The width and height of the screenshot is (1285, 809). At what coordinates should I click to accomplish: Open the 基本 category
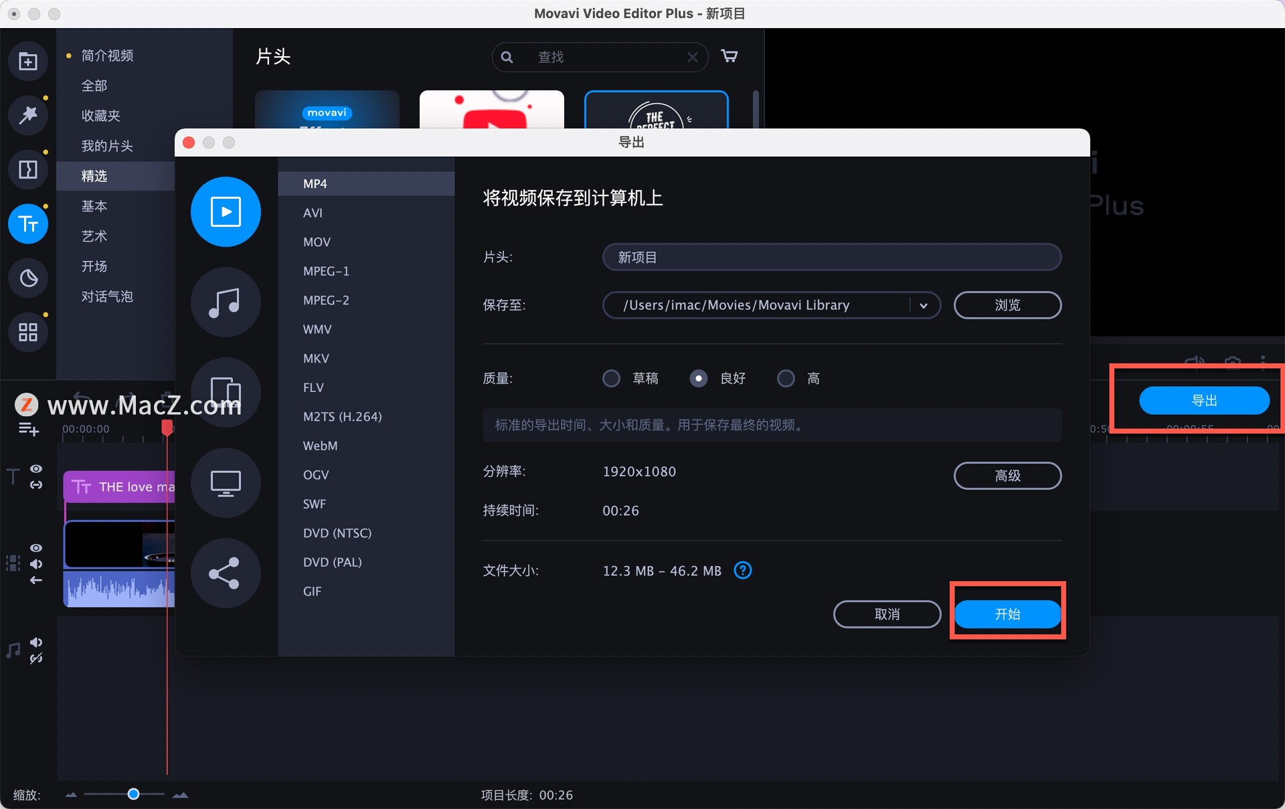click(x=94, y=206)
